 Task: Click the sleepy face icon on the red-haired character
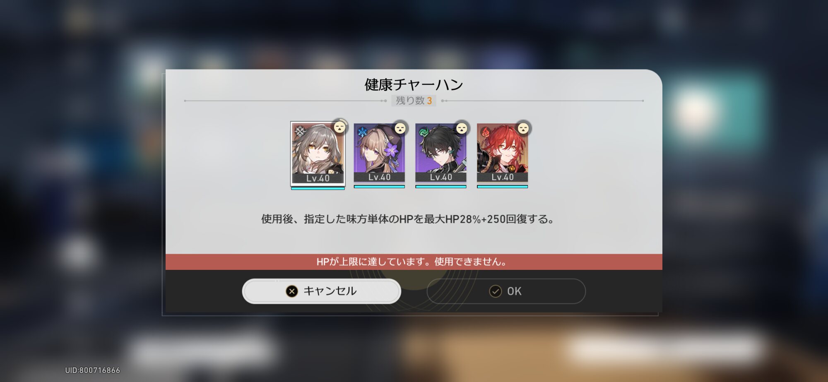(x=523, y=128)
